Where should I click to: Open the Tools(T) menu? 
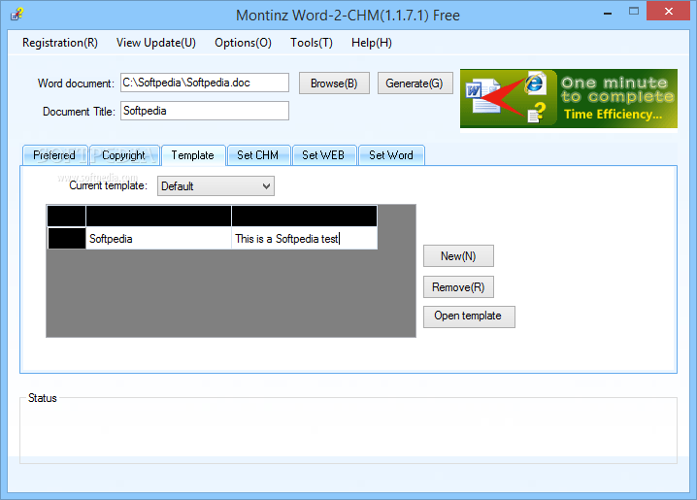[x=312, y=43]
